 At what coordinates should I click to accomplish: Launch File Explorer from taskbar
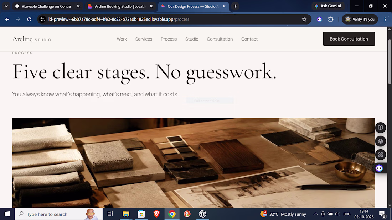click(126, 214)
